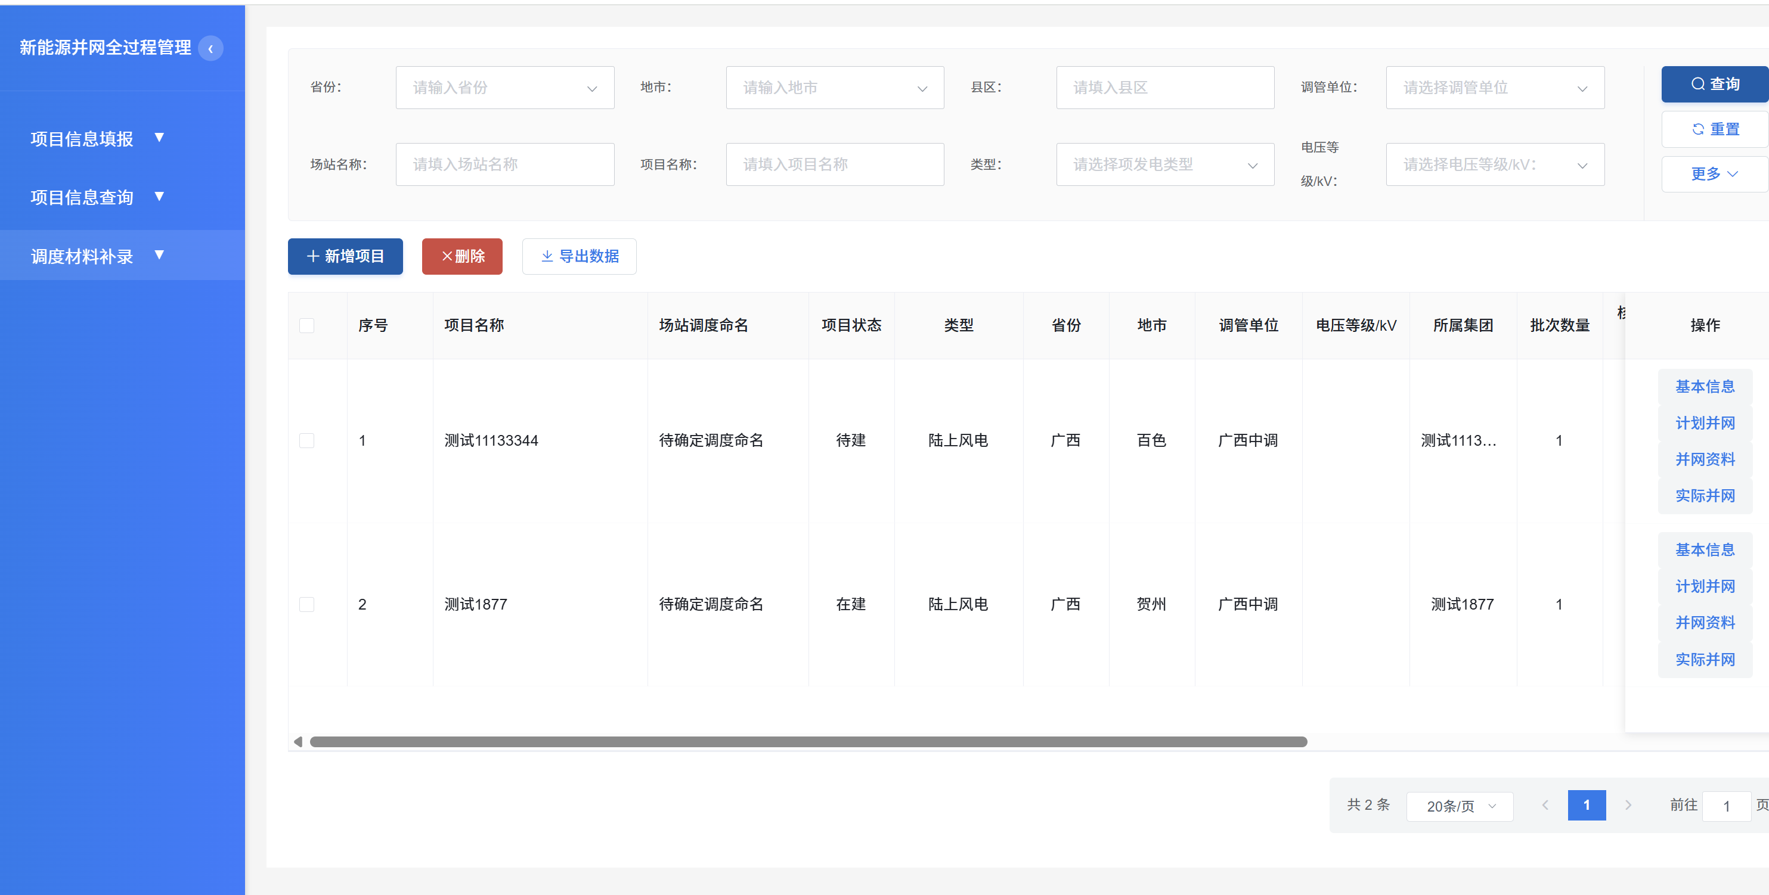Focus the 前往 page number input
Screen dimensions: 1769x895
1727,806
